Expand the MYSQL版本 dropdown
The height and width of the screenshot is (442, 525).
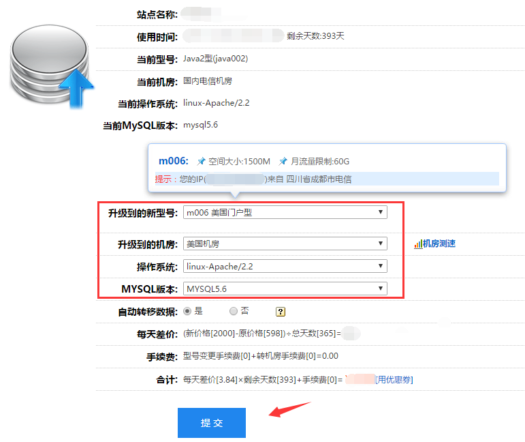coord(285,289)
